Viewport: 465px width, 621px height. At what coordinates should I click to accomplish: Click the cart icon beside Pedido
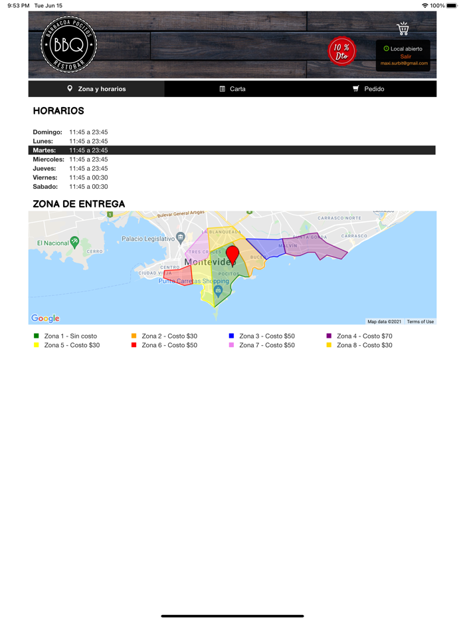click(x=356, y=88)
